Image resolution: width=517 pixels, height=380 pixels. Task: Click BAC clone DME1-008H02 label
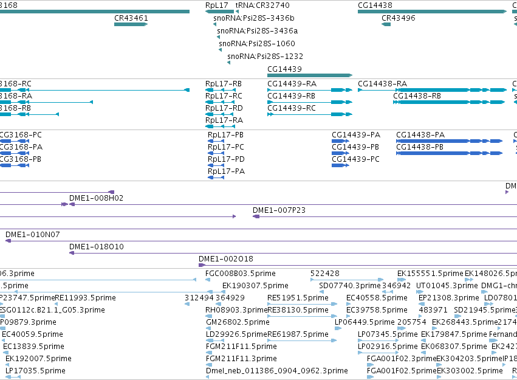click(96, 198)
